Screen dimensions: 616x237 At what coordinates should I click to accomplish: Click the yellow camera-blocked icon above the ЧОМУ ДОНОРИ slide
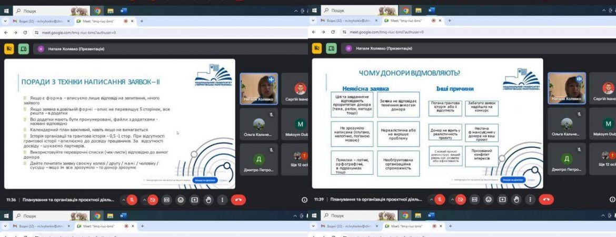pyautogui.click(x=317, y=49)
